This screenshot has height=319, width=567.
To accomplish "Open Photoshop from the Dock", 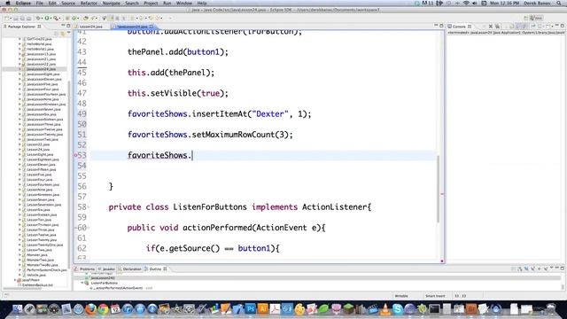I will tap(250, 309).
